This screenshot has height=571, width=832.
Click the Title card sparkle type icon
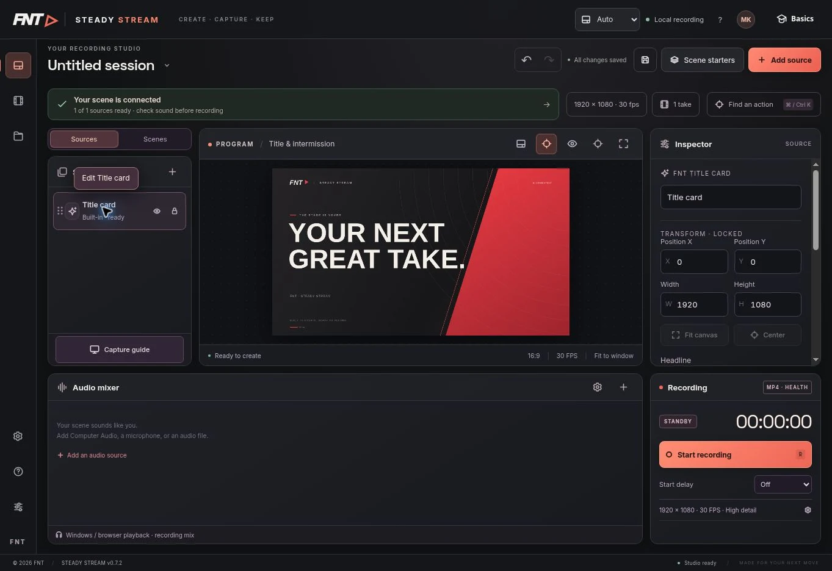73,211
